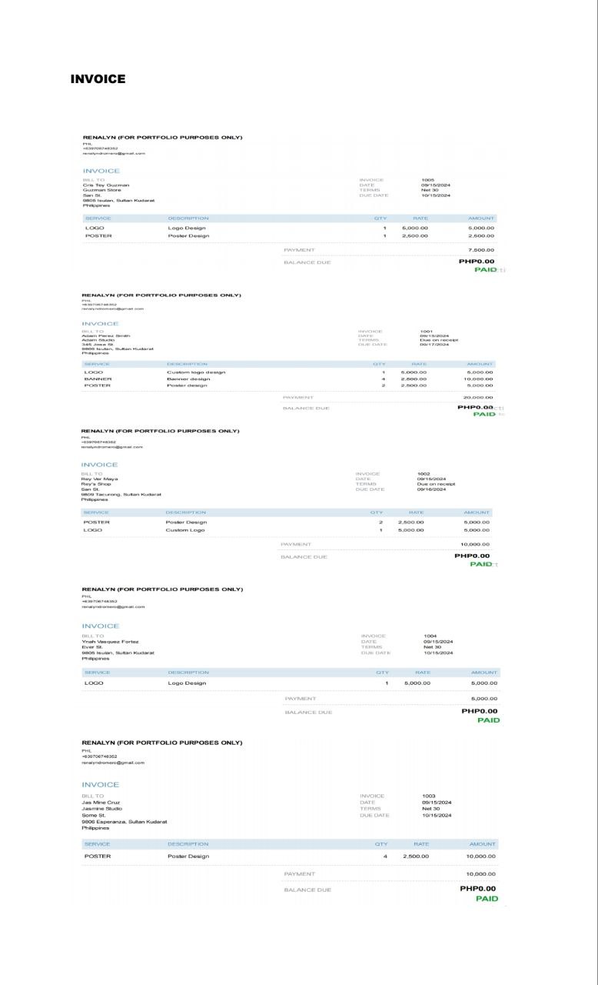Click the Jasmine Studio company name
598x985 pixels.
click(102, 808)
